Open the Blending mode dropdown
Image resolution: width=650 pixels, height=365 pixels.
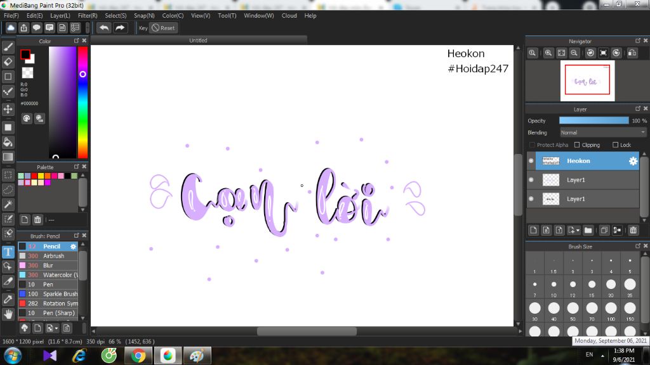tap(603, 132)
